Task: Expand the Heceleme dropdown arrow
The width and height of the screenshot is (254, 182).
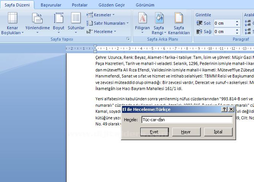Action: [115, 31]
